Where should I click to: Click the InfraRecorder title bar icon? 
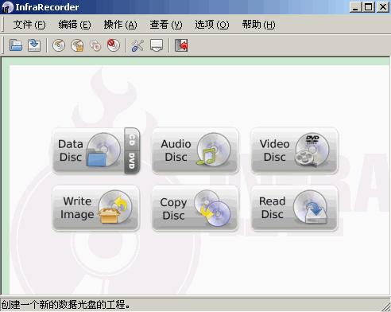(x=7, y=7)
